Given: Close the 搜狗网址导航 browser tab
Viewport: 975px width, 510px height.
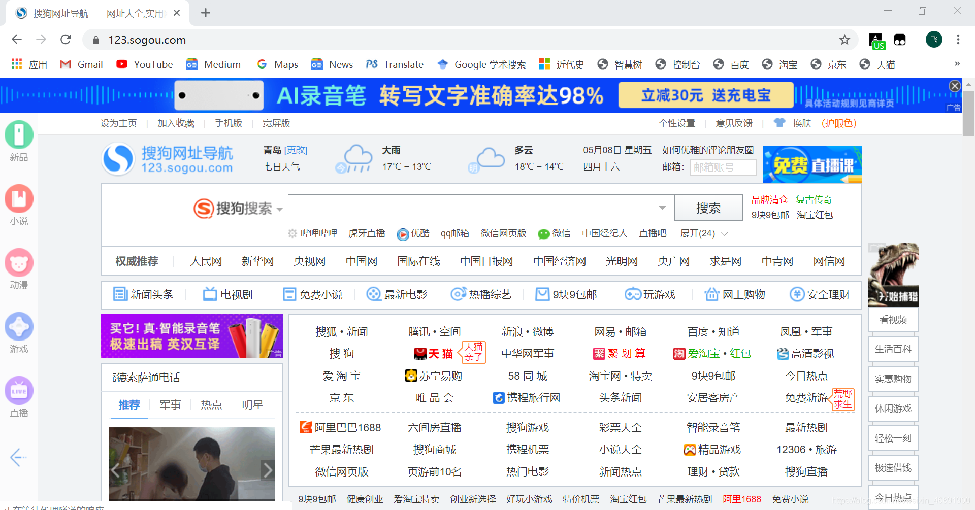Looking at the screenshot, I should [177, 13].
